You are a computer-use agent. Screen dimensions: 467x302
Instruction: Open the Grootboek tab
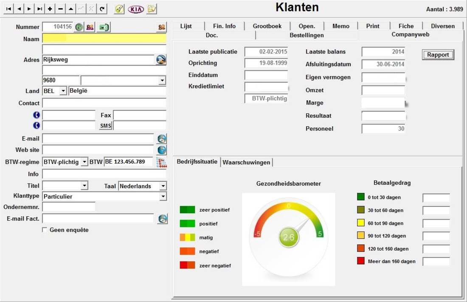[267, 26]
